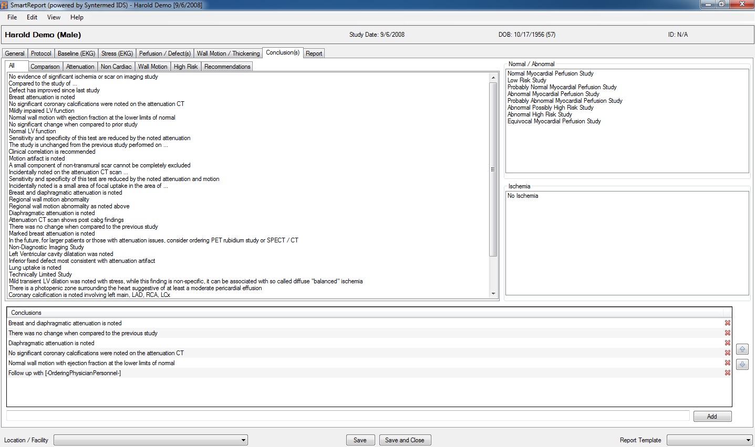Open the File menu
Screen dimensions: 755x447
[x=12, y=17]
